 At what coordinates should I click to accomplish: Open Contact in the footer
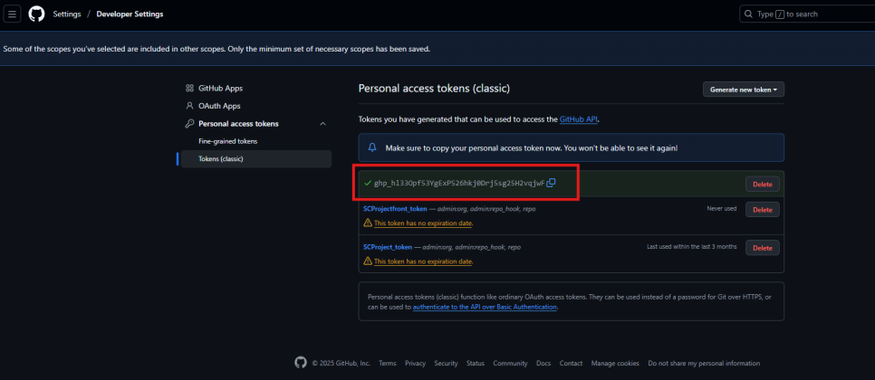click(x=571, y=364)
